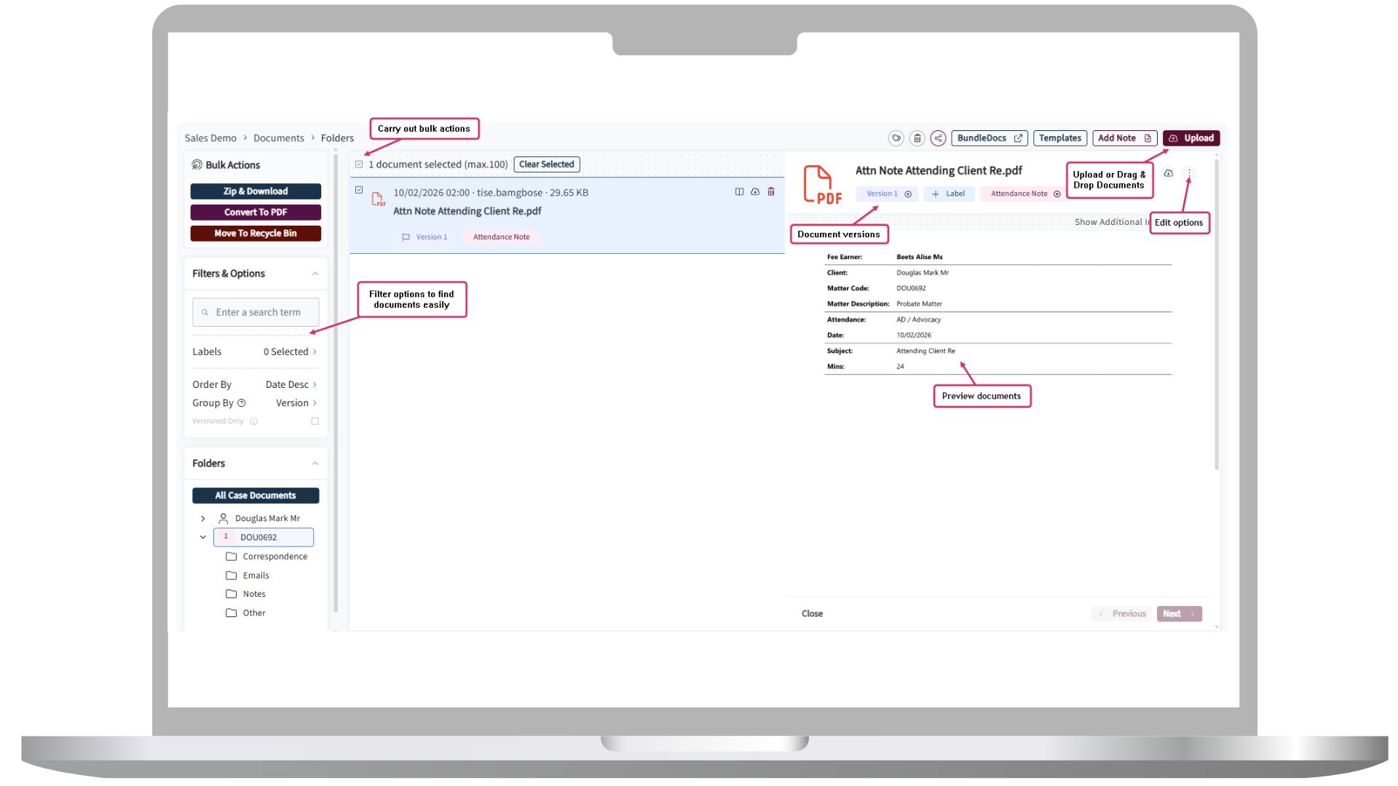Click the share icon in top toolbar

(x=939, y=138)
